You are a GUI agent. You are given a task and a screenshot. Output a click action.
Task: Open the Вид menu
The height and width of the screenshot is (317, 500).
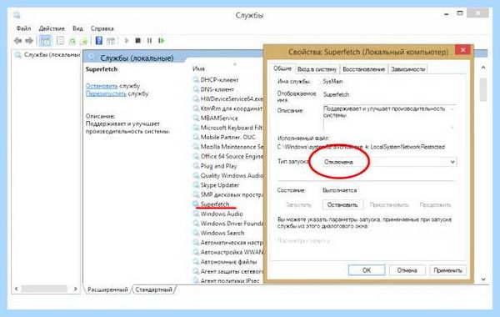tap(77, 28)
